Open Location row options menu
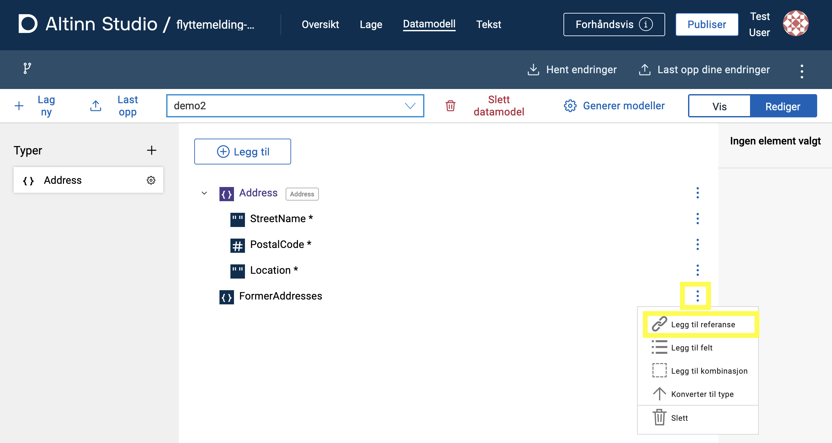832x443 pixels. [x=697, y=271]
